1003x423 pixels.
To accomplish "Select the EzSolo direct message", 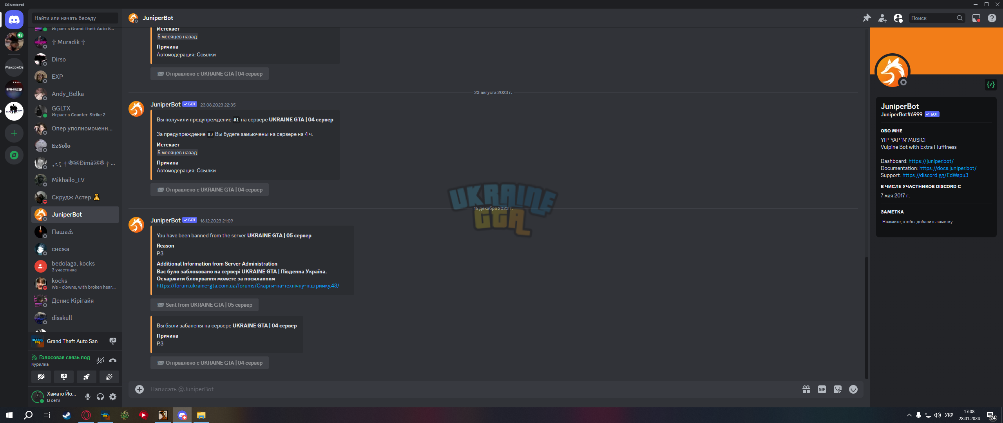I will pos(75,146).
